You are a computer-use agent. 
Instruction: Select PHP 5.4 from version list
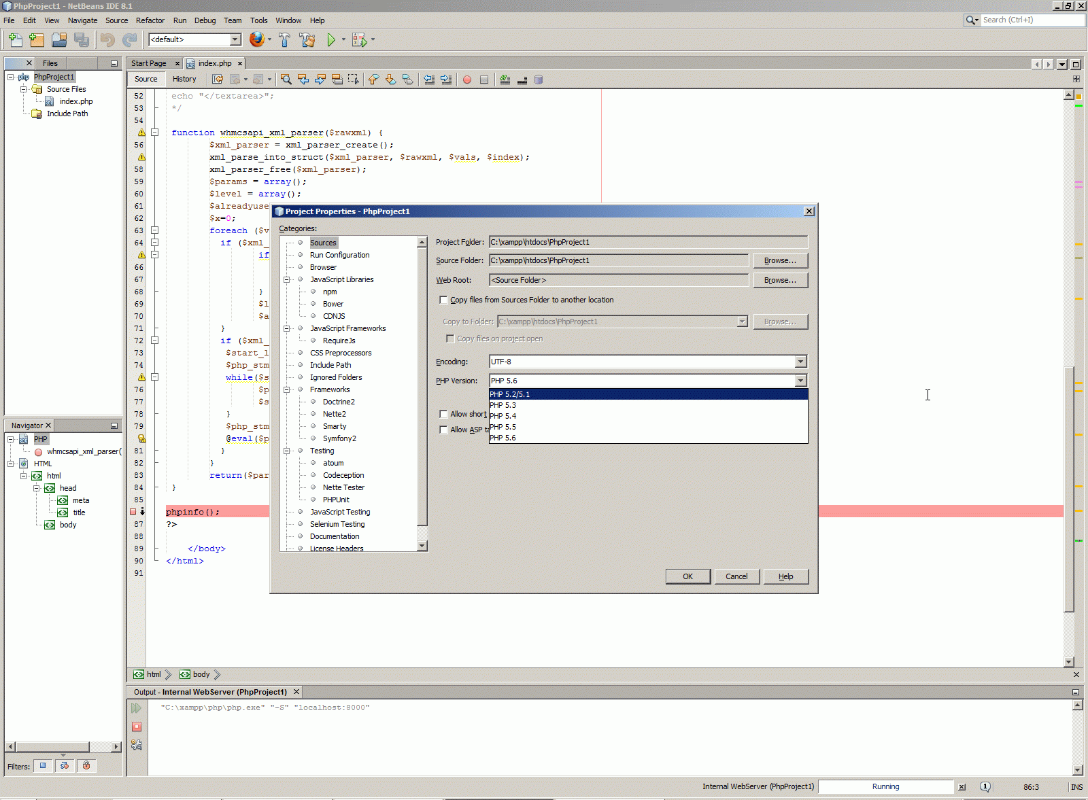[648, 416]
